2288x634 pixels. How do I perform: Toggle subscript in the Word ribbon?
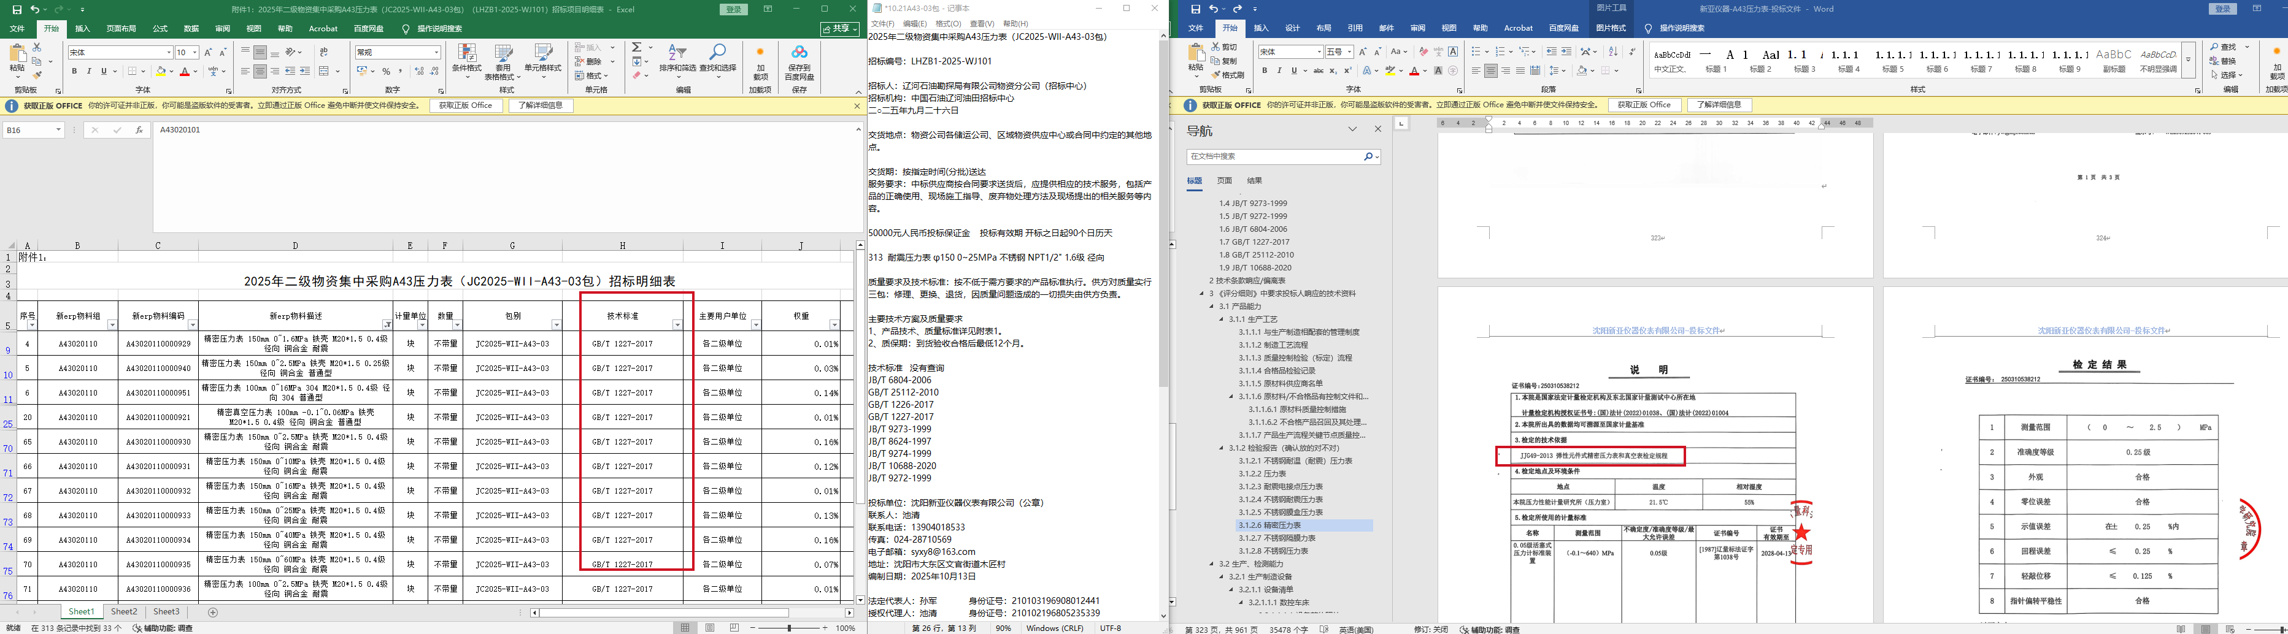tap(1333, 71)
